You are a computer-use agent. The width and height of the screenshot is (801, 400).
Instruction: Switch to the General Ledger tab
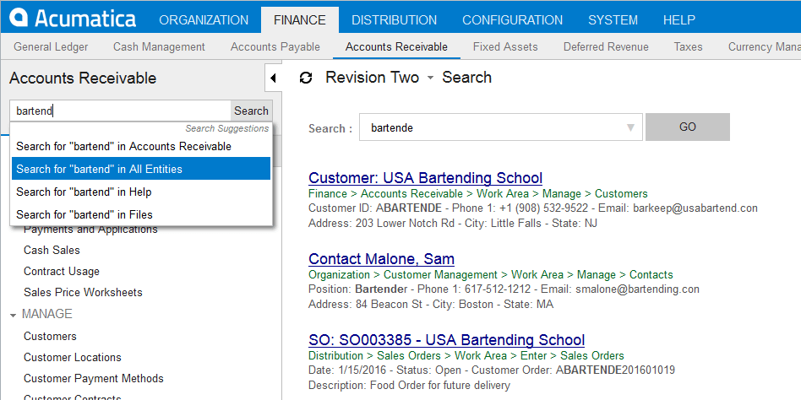click(x=51, y=47)
